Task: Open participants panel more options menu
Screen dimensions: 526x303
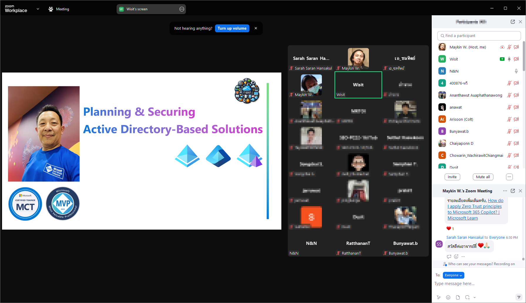Action: pyautogui.click(x=509, y=177)
